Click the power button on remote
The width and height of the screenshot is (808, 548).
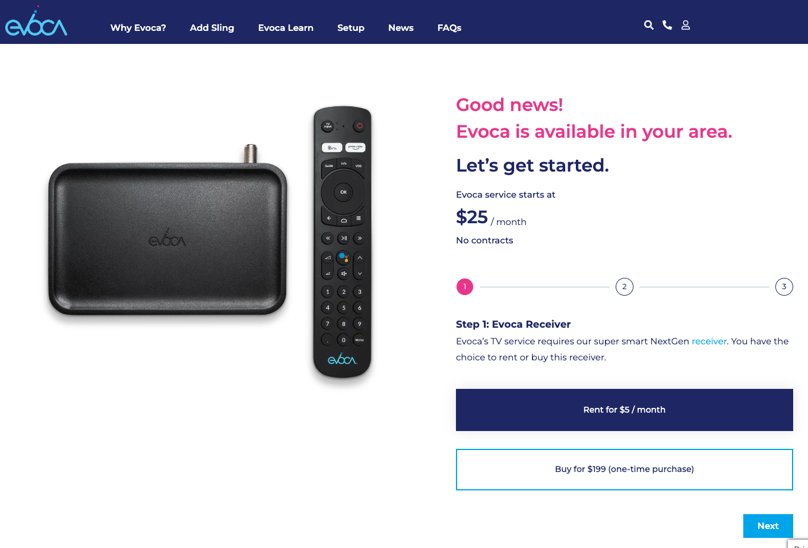[x=359, y=126]
